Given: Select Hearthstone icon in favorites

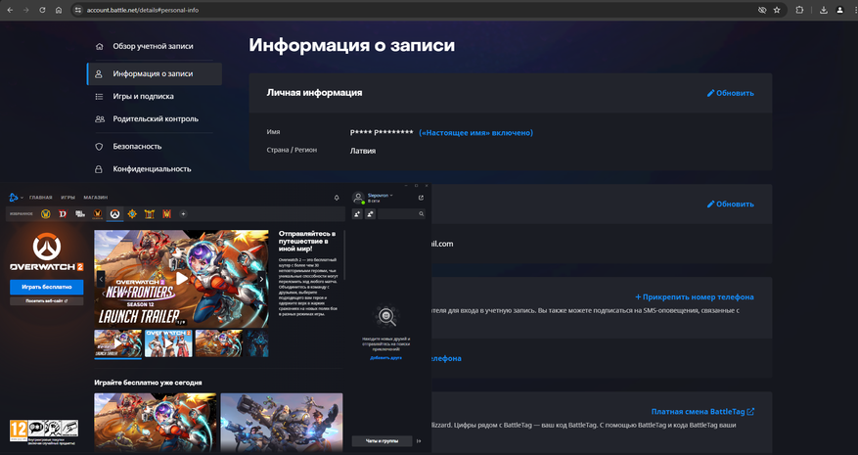Looking at the screenshot, I should pyautogui.click(x=132, y=214).
